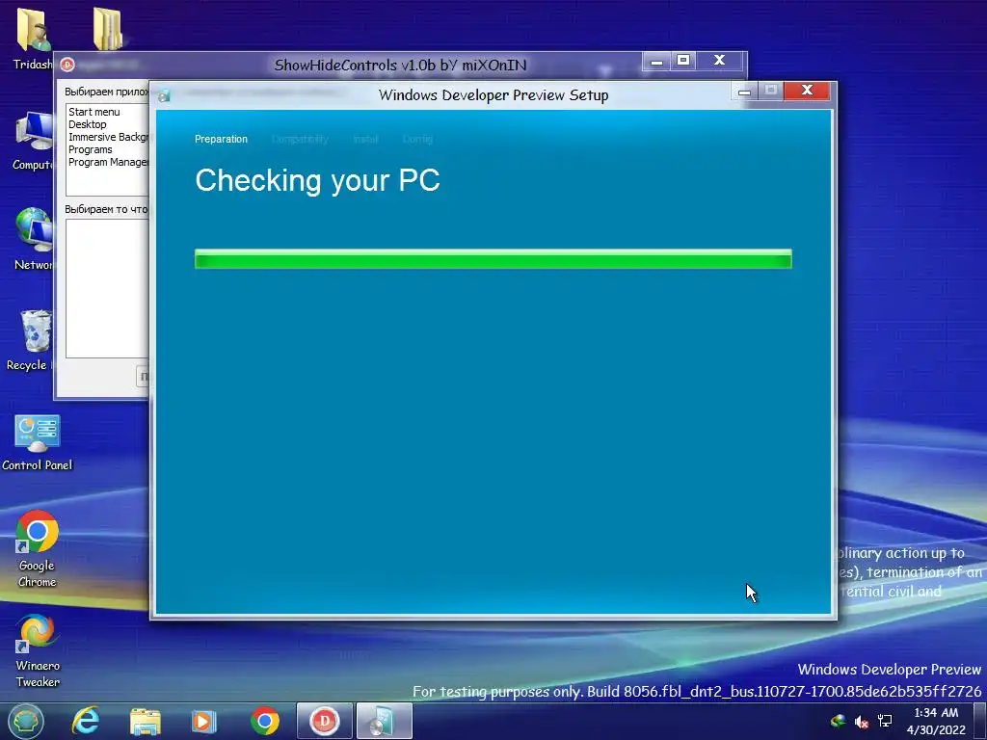Open Windows Media Player from the taskbar
Image resolution: width=987 pixels, height=740 pixels.
[x=203, y=721]
